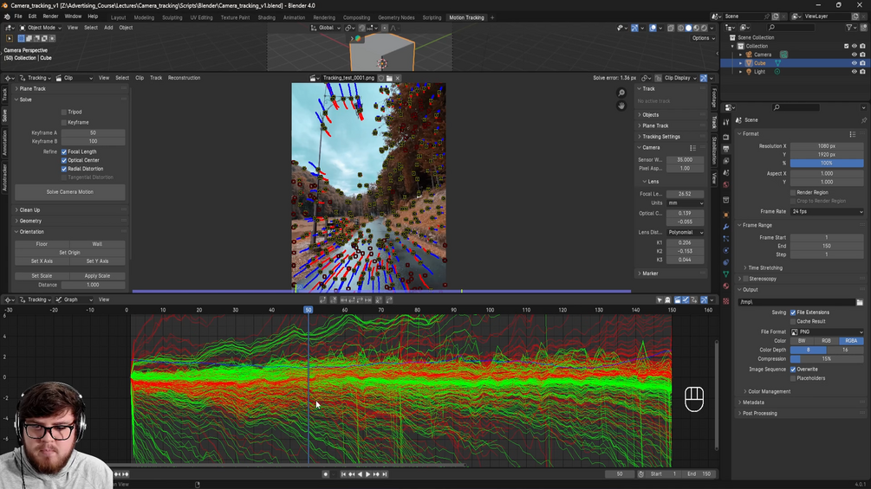Open the Reconstruction menu in clip editor
871x489 pixels.
click(184, 78)
